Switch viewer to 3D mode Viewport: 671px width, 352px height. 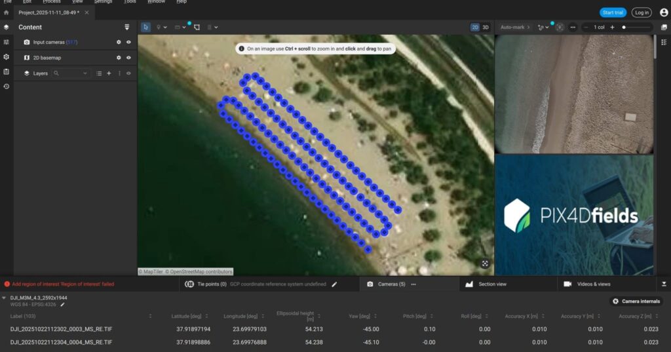tap(486, 28)
